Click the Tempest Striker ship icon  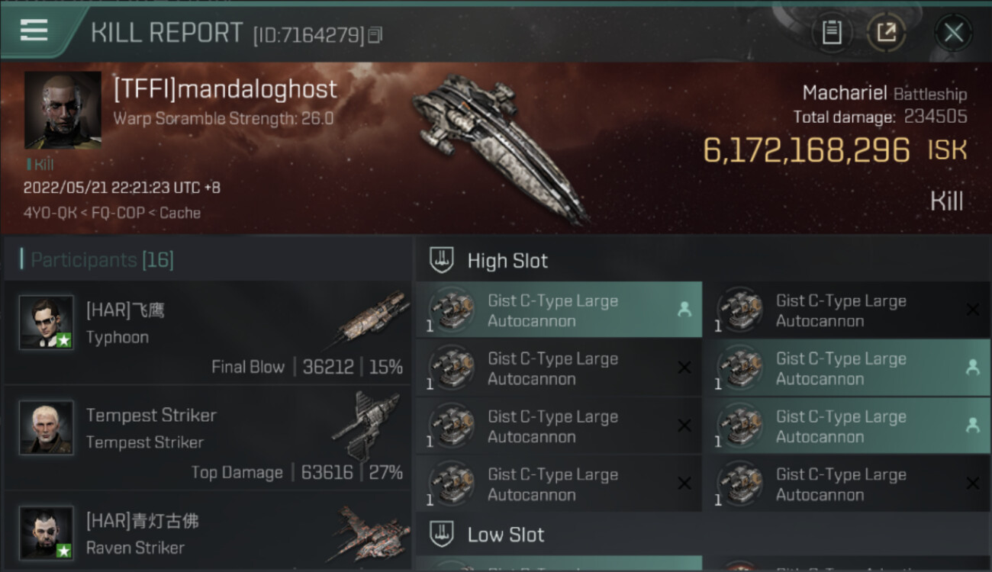366,424
